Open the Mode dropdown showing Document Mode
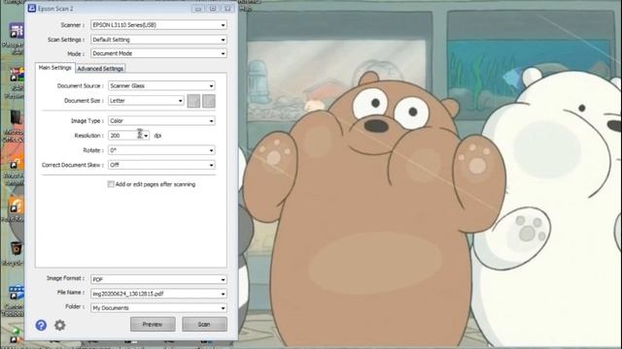This screenshot has width=622, height=349. click(x=158, y=53)
